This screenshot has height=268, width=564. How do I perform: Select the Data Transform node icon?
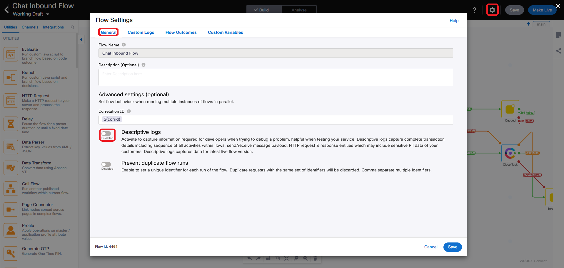pos(11,168)
